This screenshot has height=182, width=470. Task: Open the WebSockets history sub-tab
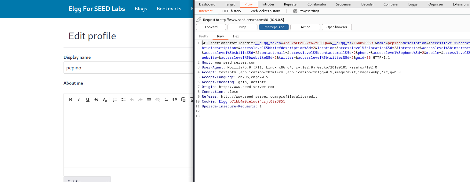(x=265, y=11)
